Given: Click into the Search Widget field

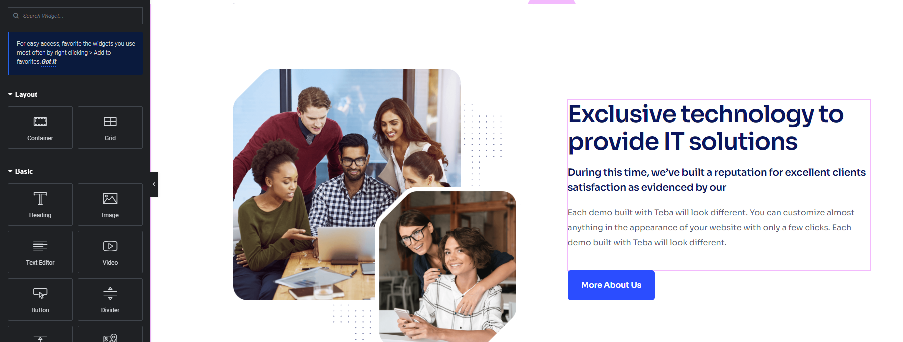Looking at the screenshot, I should (x=75, y=16).
